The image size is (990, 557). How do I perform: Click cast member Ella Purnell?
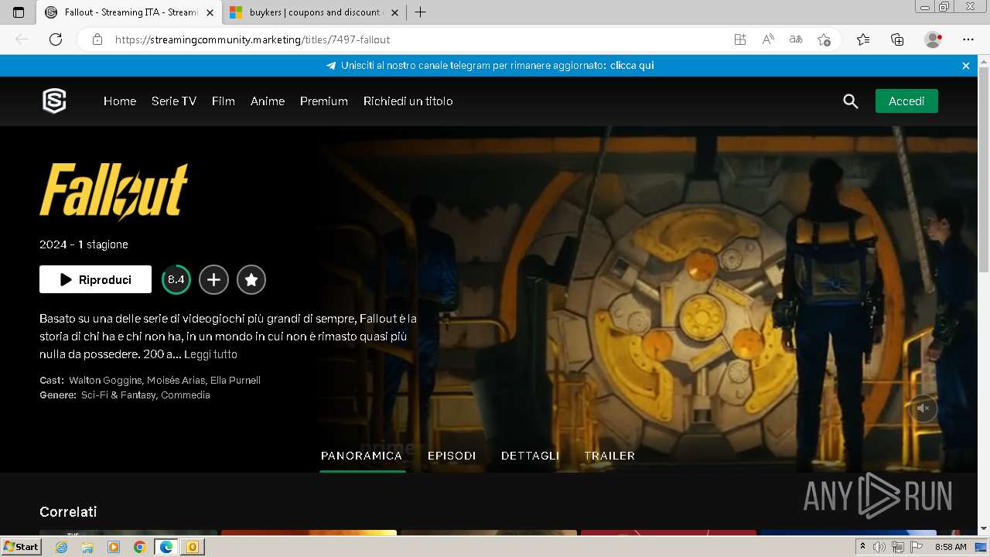[x=235, y=381]
